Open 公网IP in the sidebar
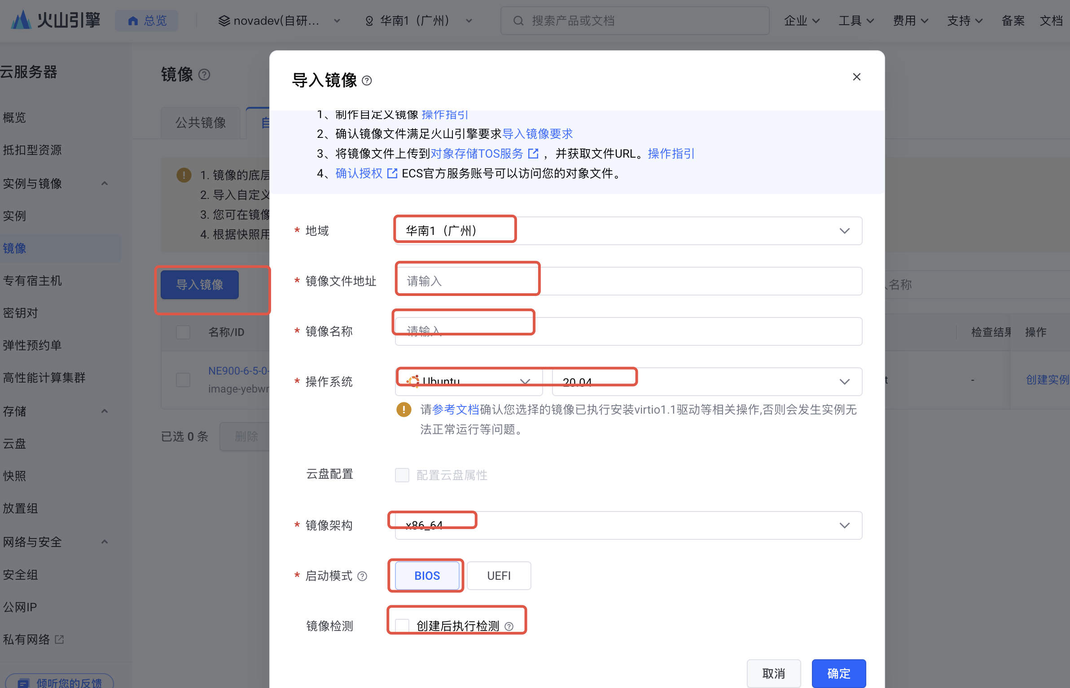 click(20, 607)
